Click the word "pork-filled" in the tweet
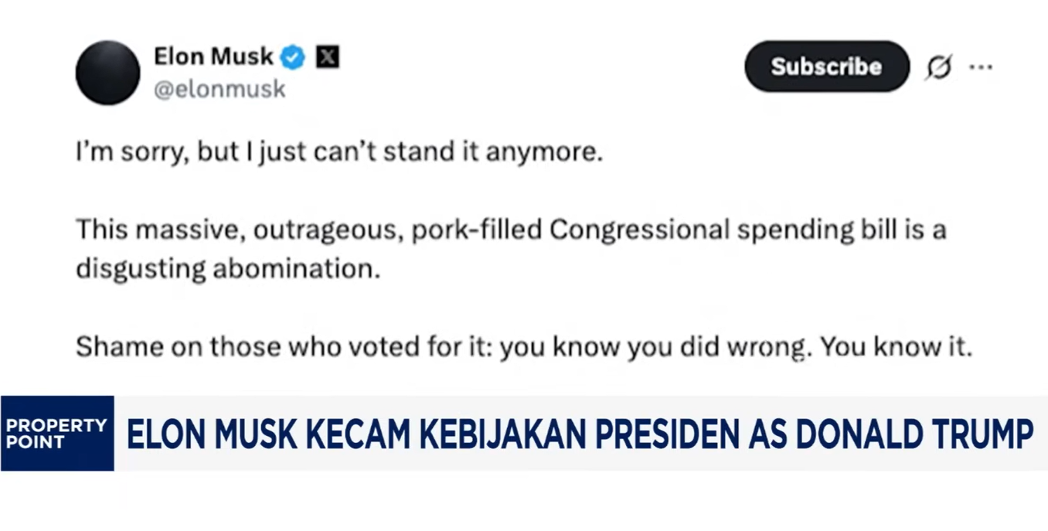This screenshot has height=531, width=1048. (x=475, y=230)
